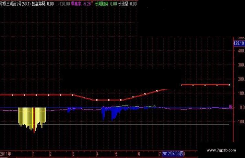Image resolution: width=245 pixels, height=158 pixels.
Task: Click the highlighted 2012/07/05/四 date label
Action: click(173, 153)
